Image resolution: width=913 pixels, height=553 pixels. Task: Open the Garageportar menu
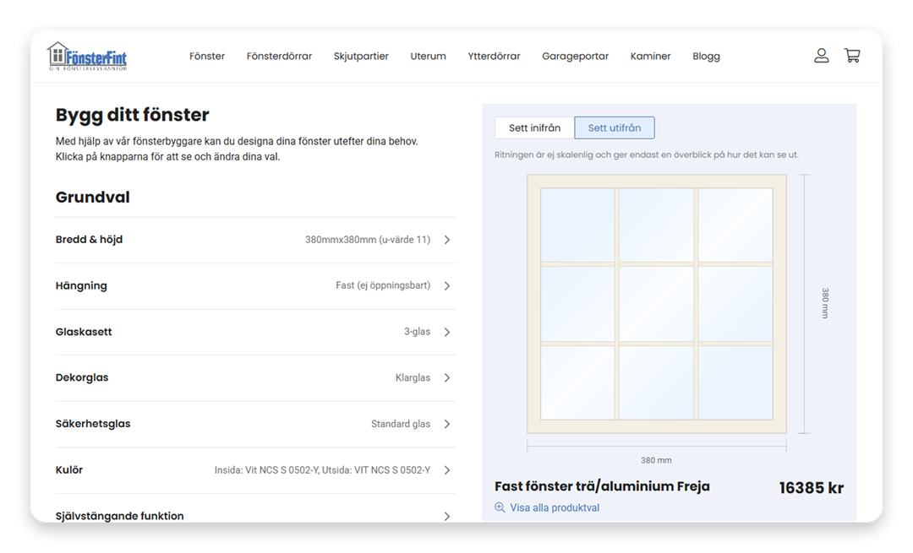576,56
